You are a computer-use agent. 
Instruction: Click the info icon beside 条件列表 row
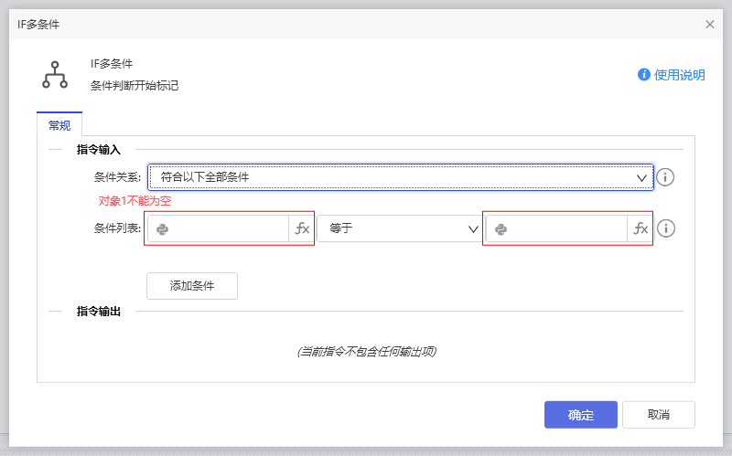[666, 228]
